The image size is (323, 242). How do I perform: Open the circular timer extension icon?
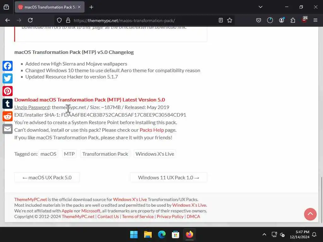[x=270, y=20]
